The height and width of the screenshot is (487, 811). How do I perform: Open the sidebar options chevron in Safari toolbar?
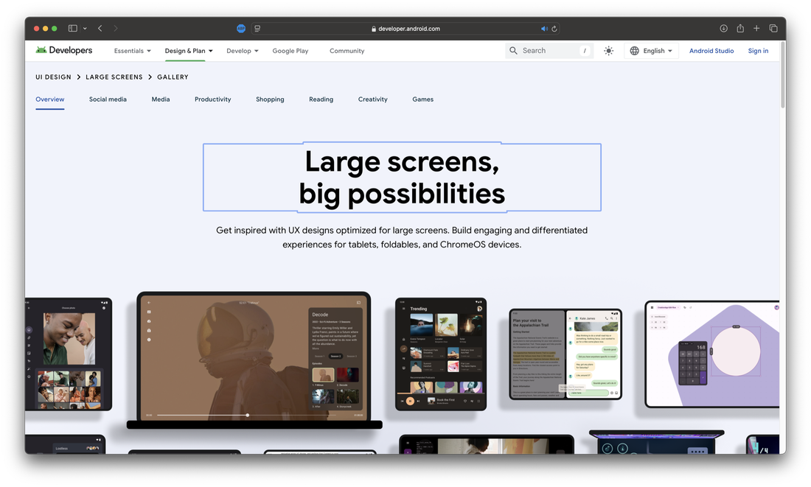(x=85, y=29)
